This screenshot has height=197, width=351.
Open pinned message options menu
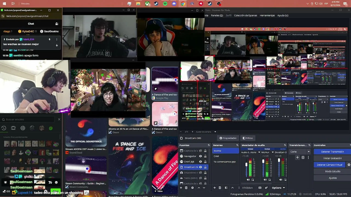click(57, 39)
